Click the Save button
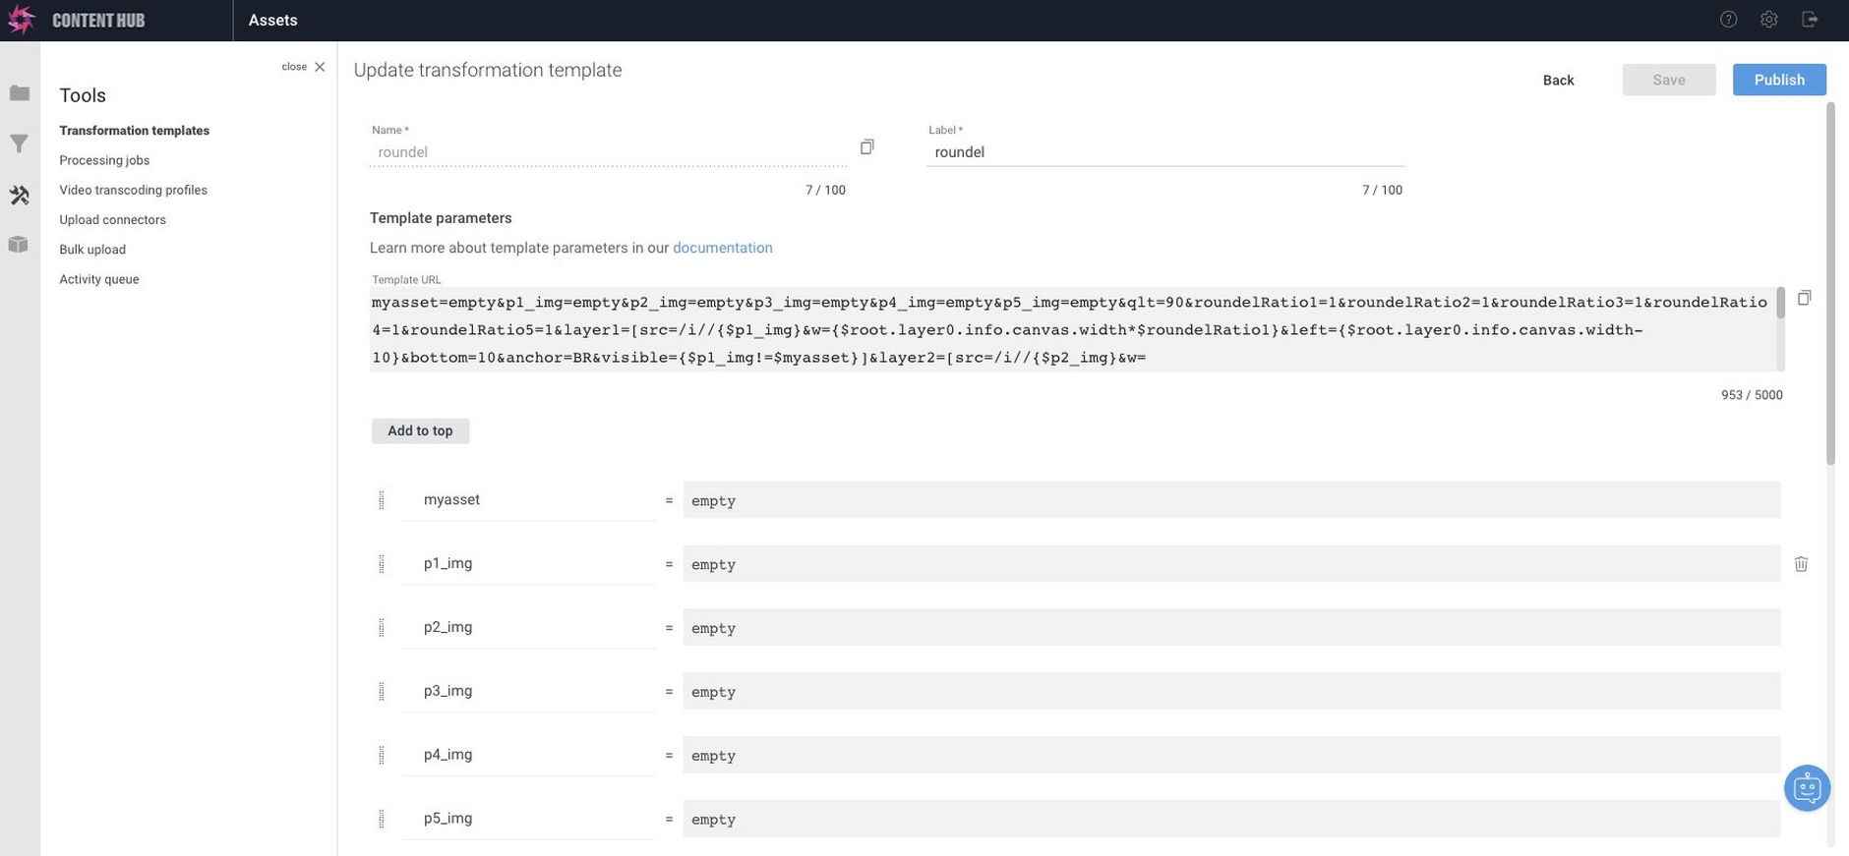This screenshot has width=1849, height=856. point(1669,80)
